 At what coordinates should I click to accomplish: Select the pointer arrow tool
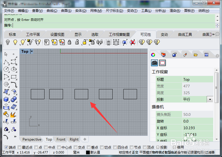pyautogui.click(x=6, y=54)
